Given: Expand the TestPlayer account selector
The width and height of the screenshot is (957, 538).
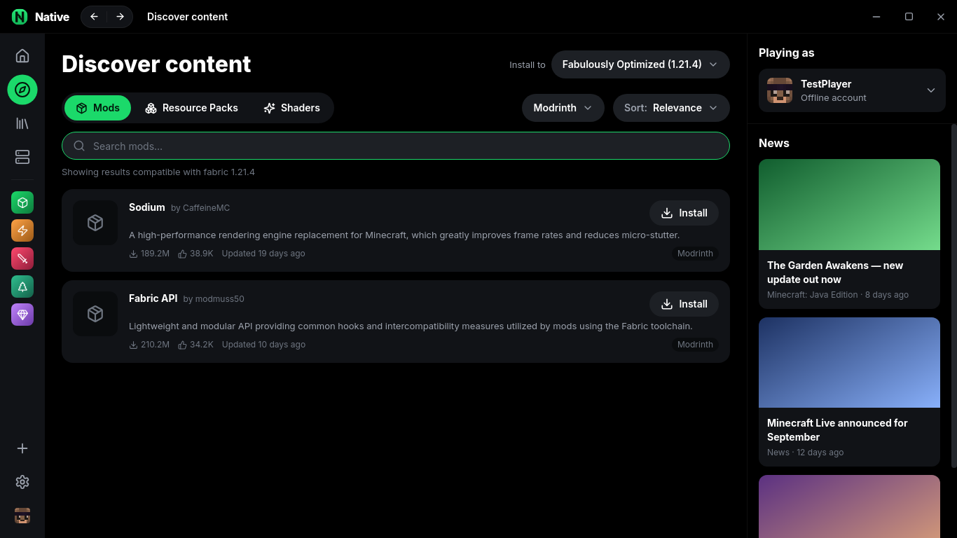Looking at the screenshot, I should 852,90.
